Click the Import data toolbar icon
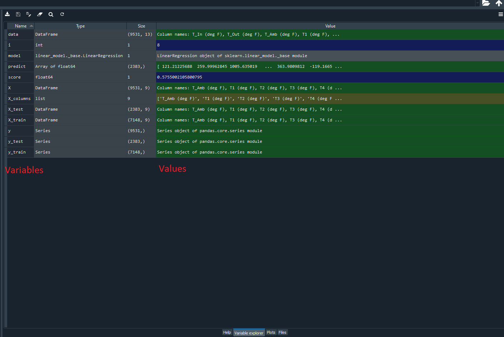The height and width of the screenshot is (337, 504). (8, 14)
